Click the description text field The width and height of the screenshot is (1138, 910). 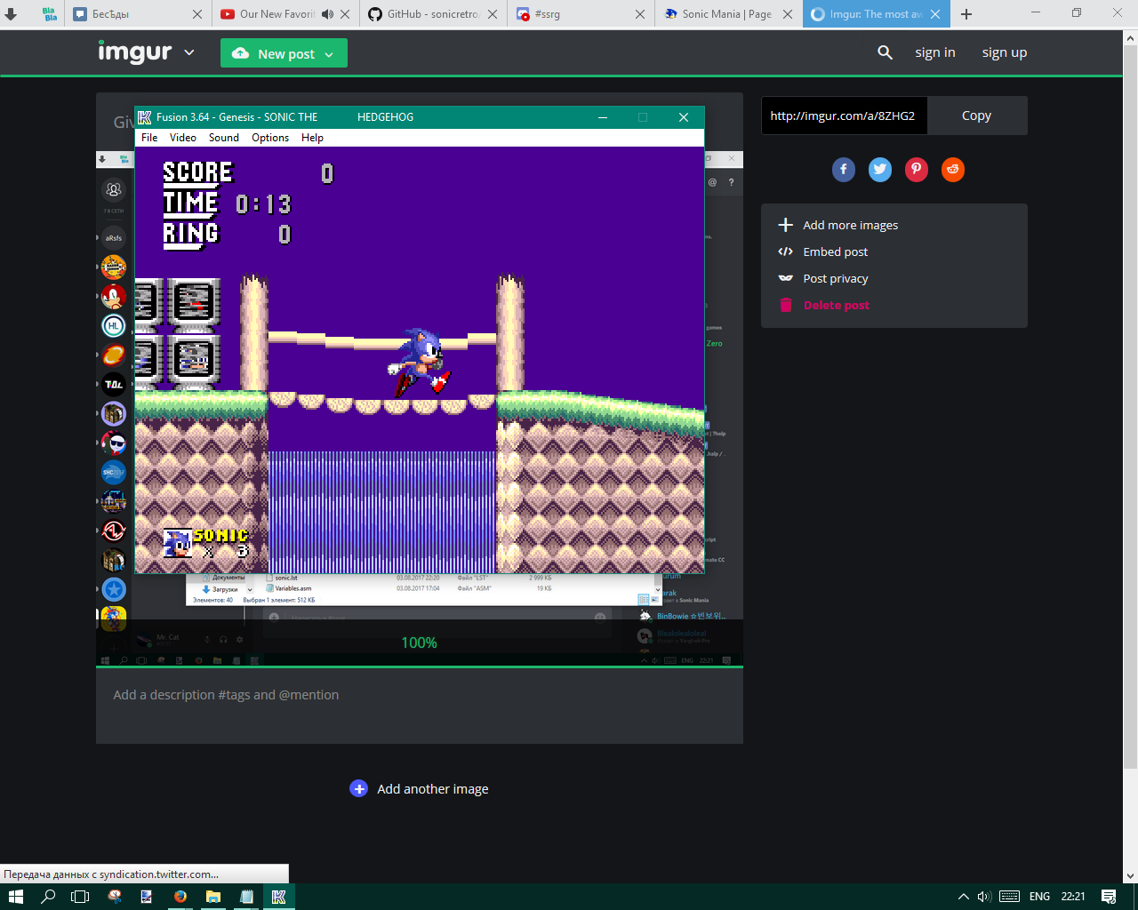click(419, 695)
